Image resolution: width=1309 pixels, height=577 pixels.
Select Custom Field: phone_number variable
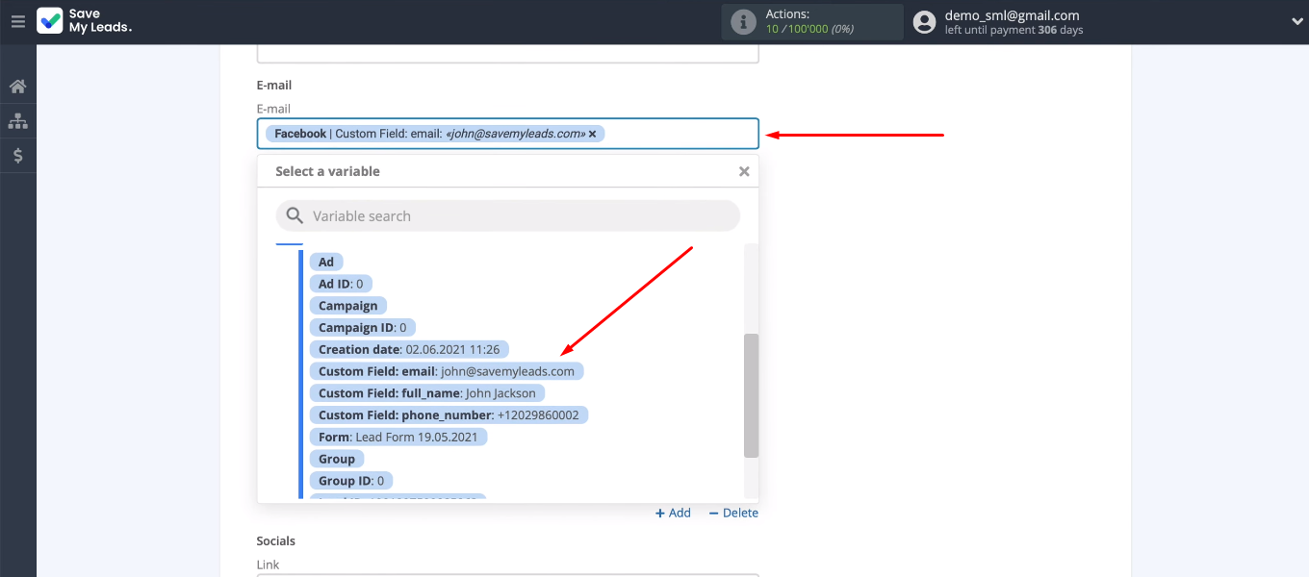click(x=449, y=415)
